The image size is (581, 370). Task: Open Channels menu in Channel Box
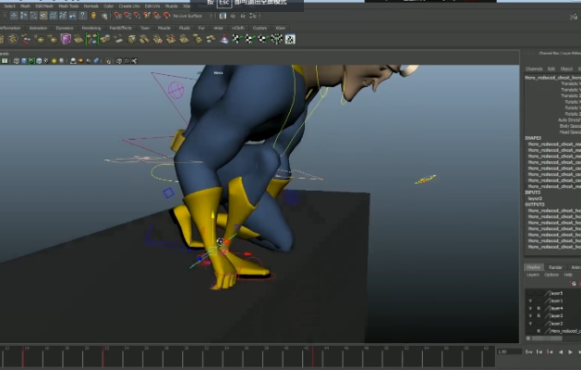tap(534, 69)
